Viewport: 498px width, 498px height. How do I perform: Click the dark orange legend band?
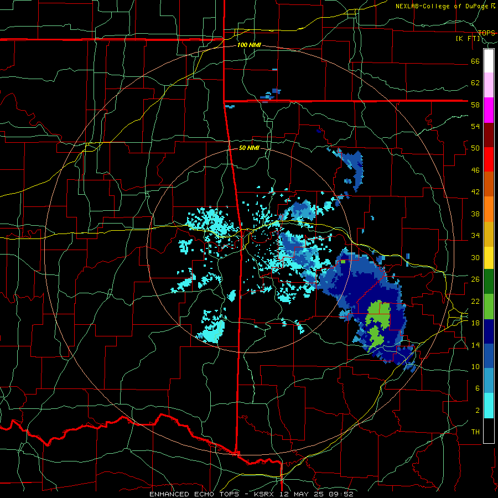click(x=489, y=184)
